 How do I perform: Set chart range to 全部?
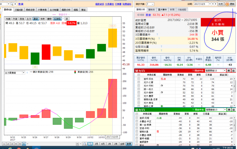tap(122, 144)
